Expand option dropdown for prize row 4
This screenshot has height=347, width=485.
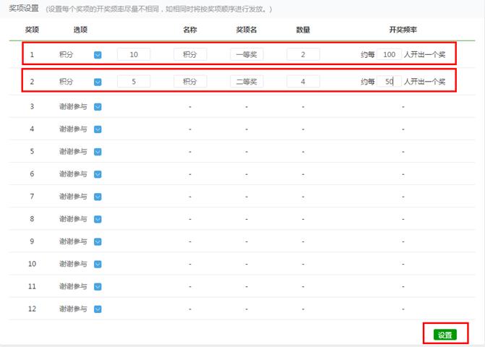click(98, 129)
